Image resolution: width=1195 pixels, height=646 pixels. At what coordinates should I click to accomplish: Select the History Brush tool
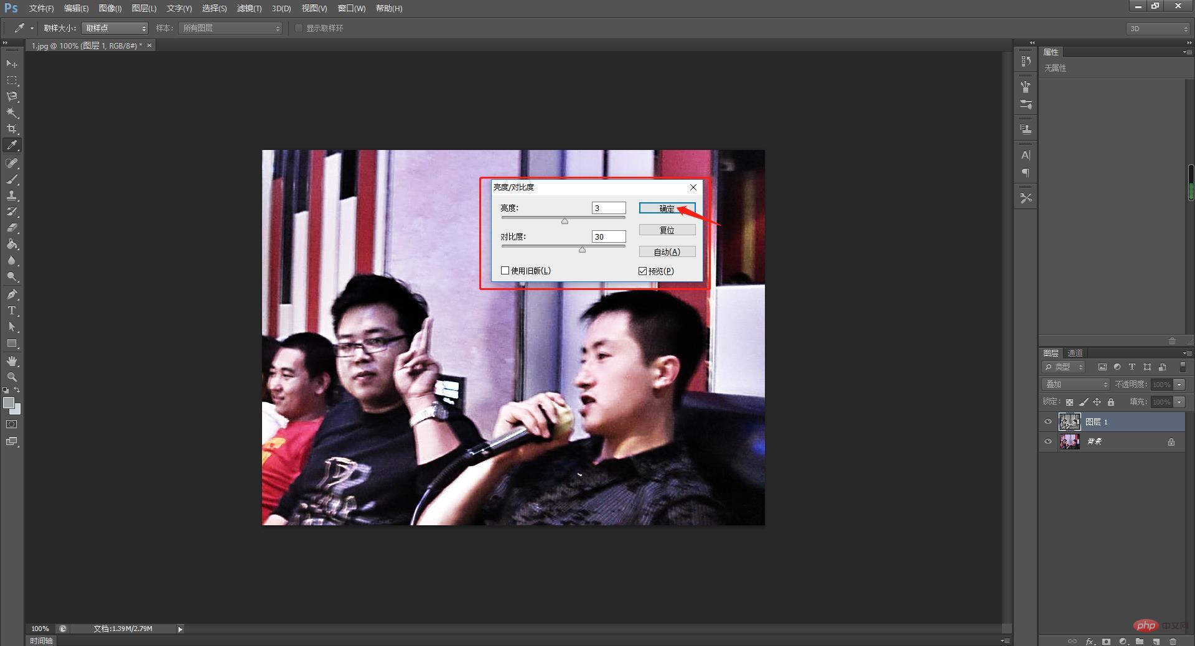[x=12, y=212]
